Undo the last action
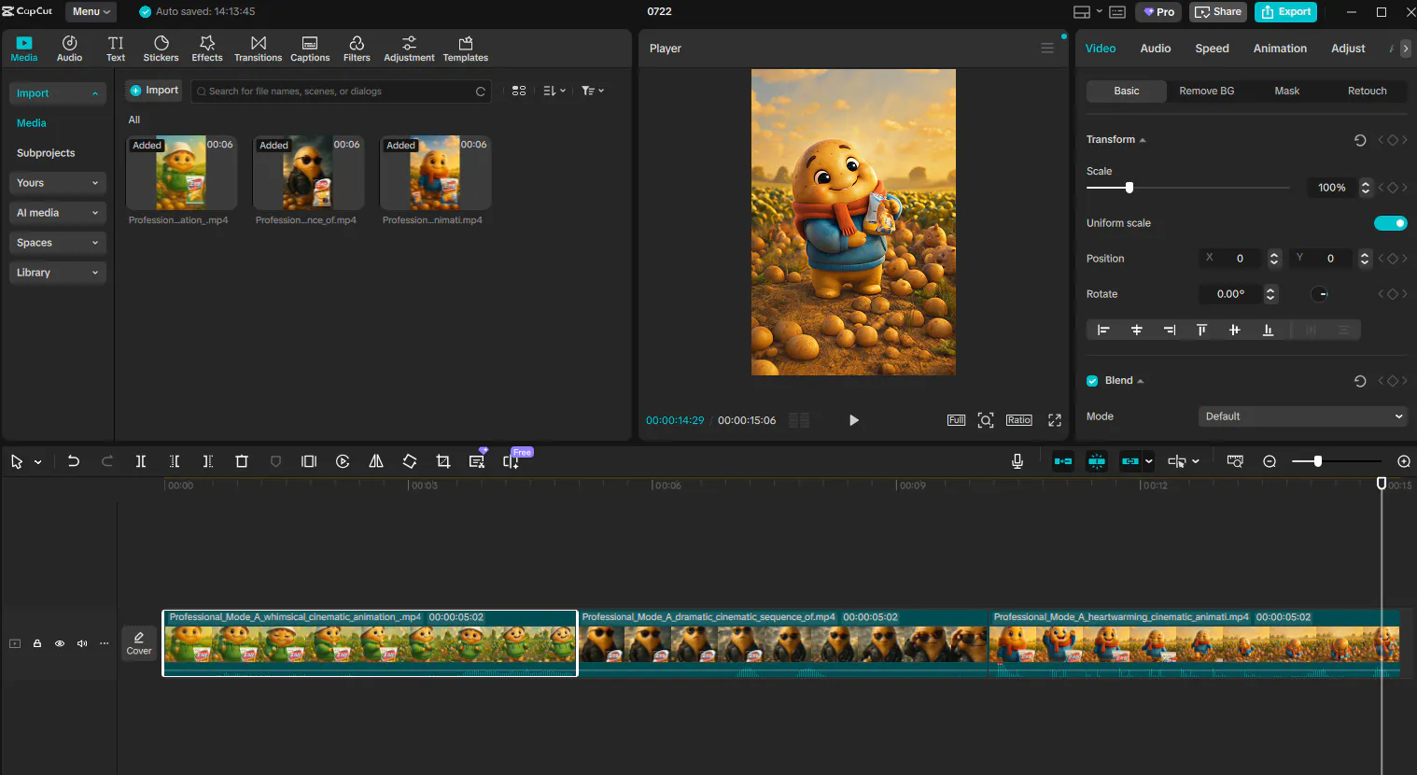 74,461
